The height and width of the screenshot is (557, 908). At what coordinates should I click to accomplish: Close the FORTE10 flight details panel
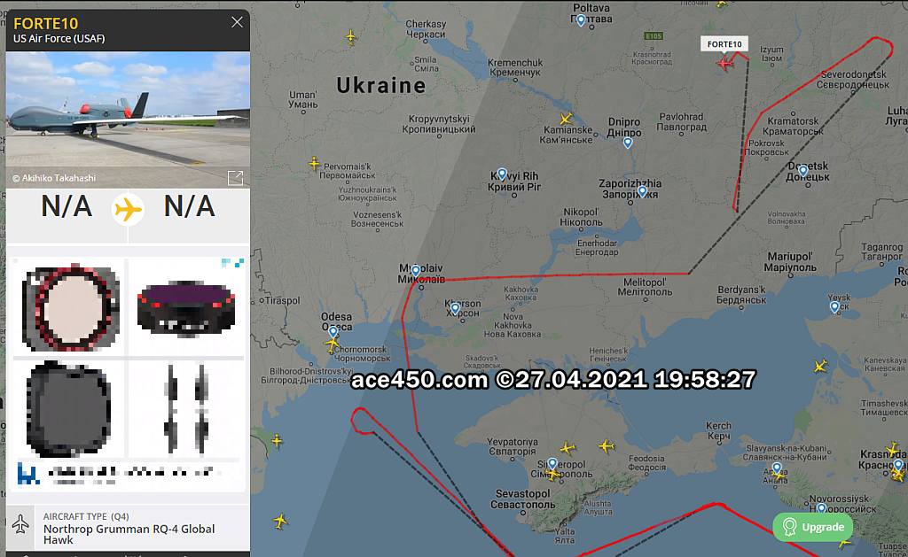(237, 22)
